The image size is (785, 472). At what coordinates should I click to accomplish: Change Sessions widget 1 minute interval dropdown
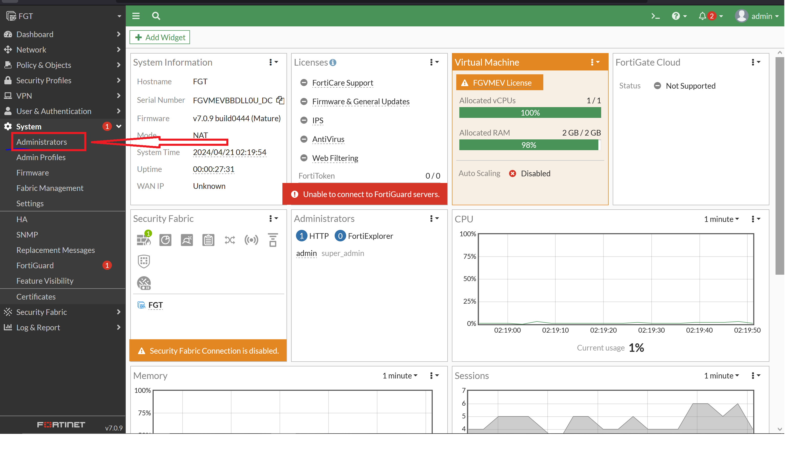[722, 376]
